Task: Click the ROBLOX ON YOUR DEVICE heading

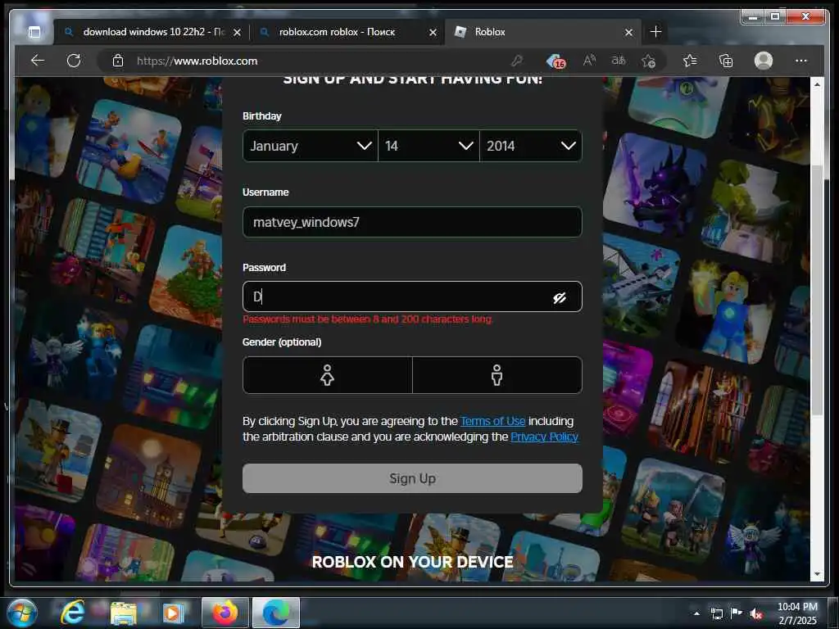Action: coord(413,562)
